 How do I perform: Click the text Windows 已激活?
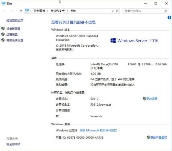tap(66, 130)
